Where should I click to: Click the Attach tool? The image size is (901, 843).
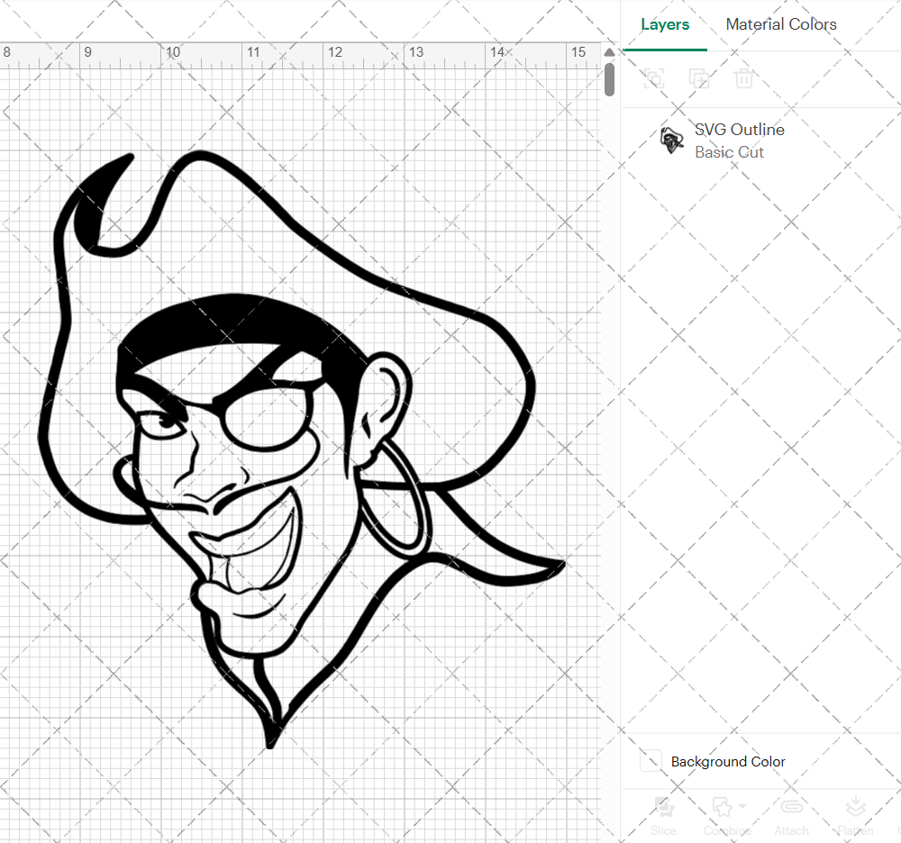791,817
